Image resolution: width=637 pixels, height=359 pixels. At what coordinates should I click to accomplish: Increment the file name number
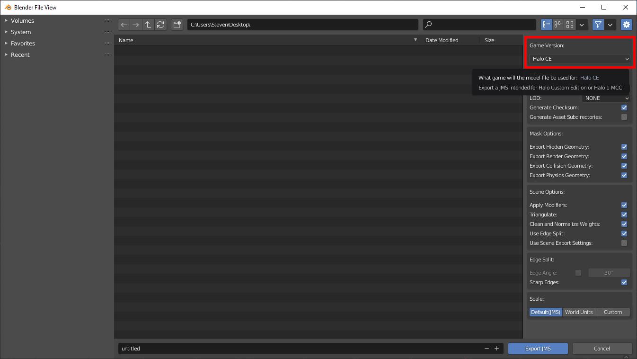tap(496, 349)
